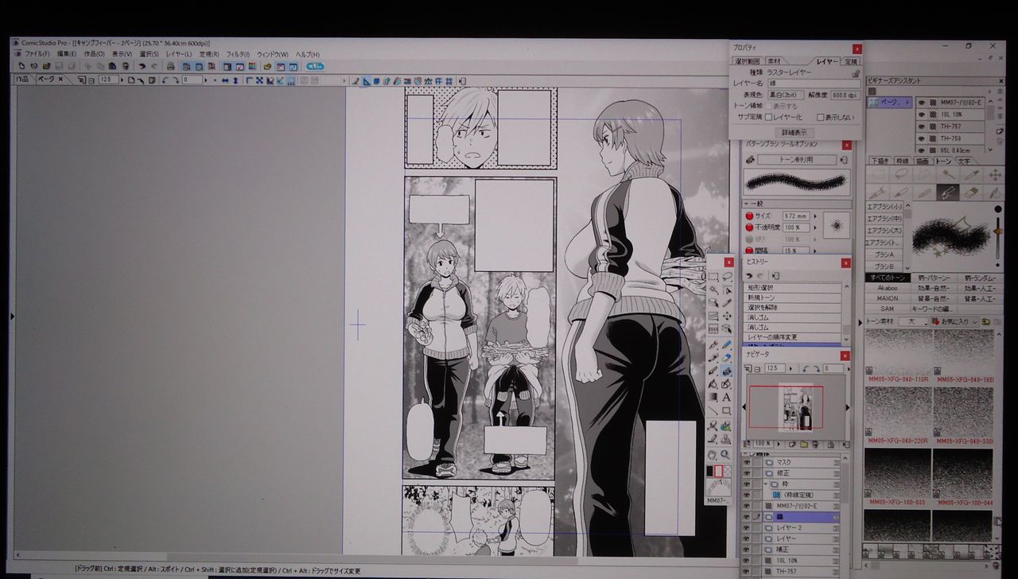Click the 詳細表示 button

click(793, 132)
